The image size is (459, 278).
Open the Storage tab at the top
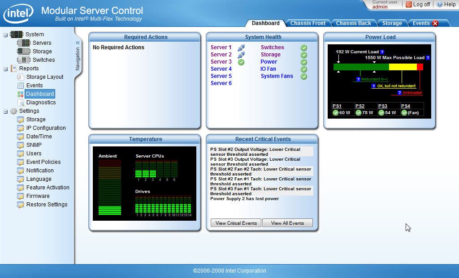(x=392, y=23)
